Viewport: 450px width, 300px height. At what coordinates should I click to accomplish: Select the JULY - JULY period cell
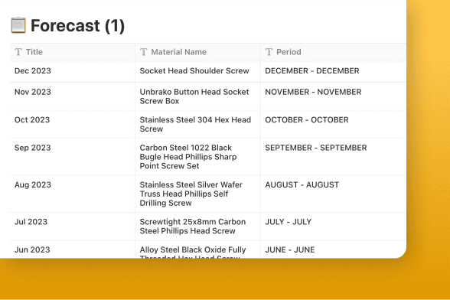tap(333, 227)
